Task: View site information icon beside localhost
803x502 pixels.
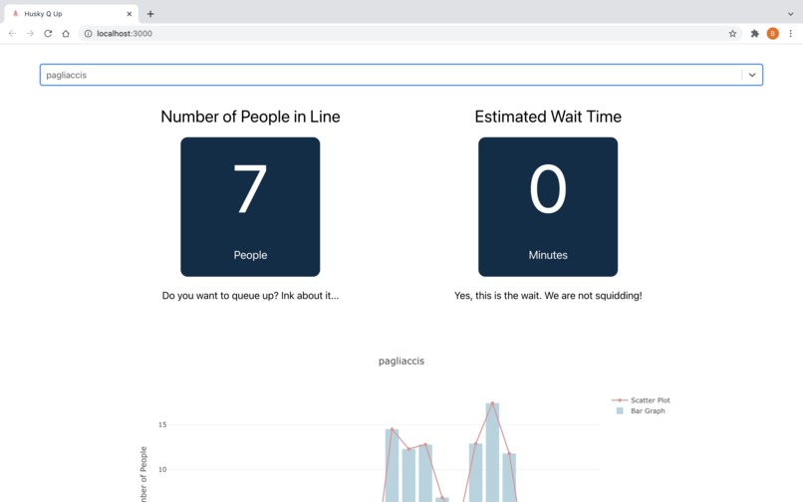Action: pyautogui.click(x=88, y=33)
